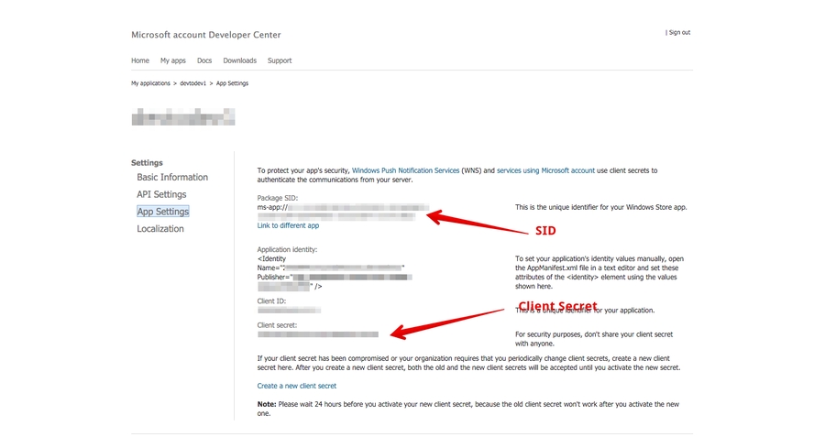Screen dimensions: 825x437
Task: Open the Docs navigation item
Action: (x=204, y=60)
